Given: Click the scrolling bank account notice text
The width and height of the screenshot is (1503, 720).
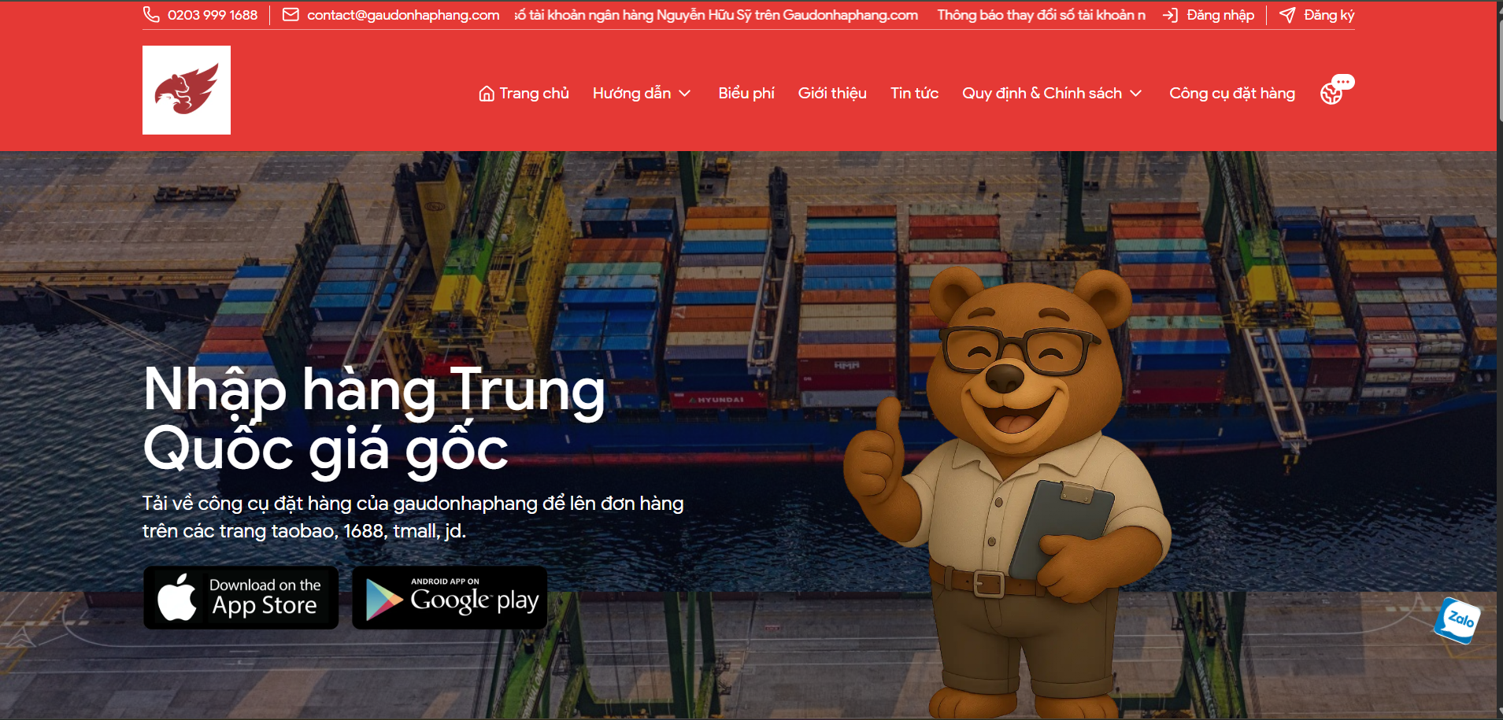Looking at the screenshot, I should 831,15.
